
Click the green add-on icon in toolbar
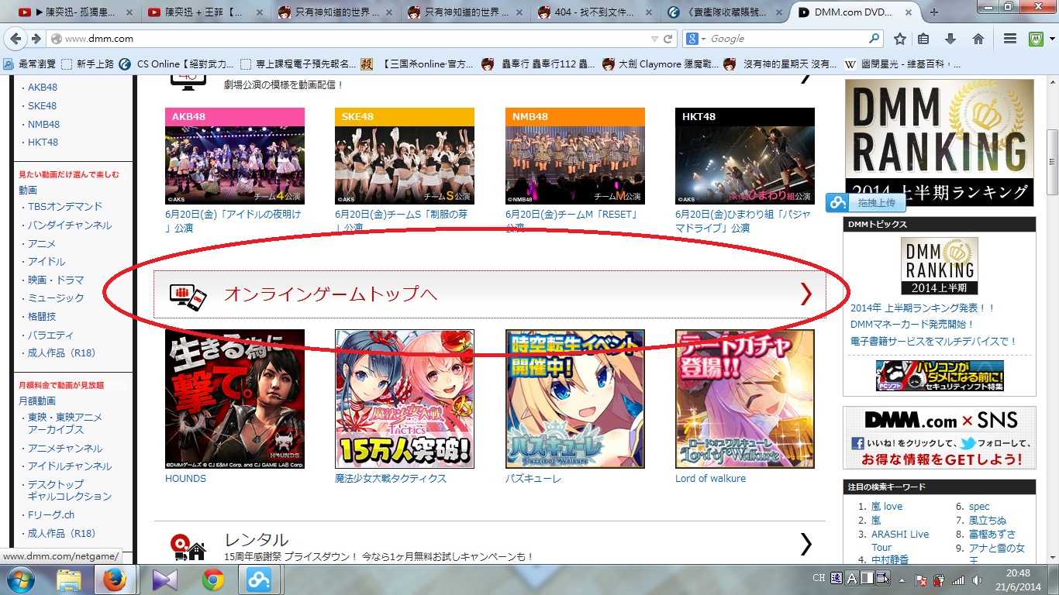click(x=1035, y=39)
